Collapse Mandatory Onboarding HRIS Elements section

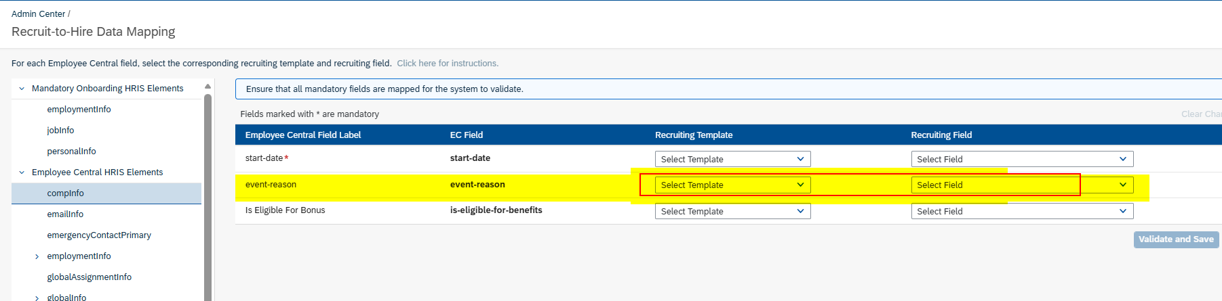click(22, 89)
